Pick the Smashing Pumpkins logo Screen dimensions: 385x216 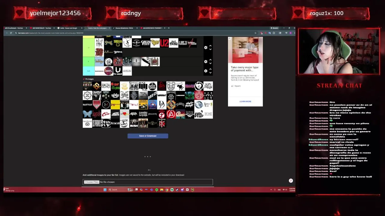[143, 114]
